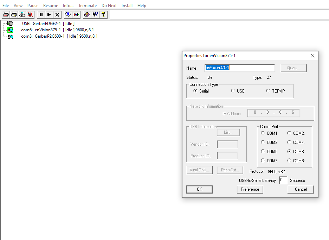The height and width of the screenshot is (240, 329).
Task: Activate the cursor question mark context help
Action: point(95,14)
